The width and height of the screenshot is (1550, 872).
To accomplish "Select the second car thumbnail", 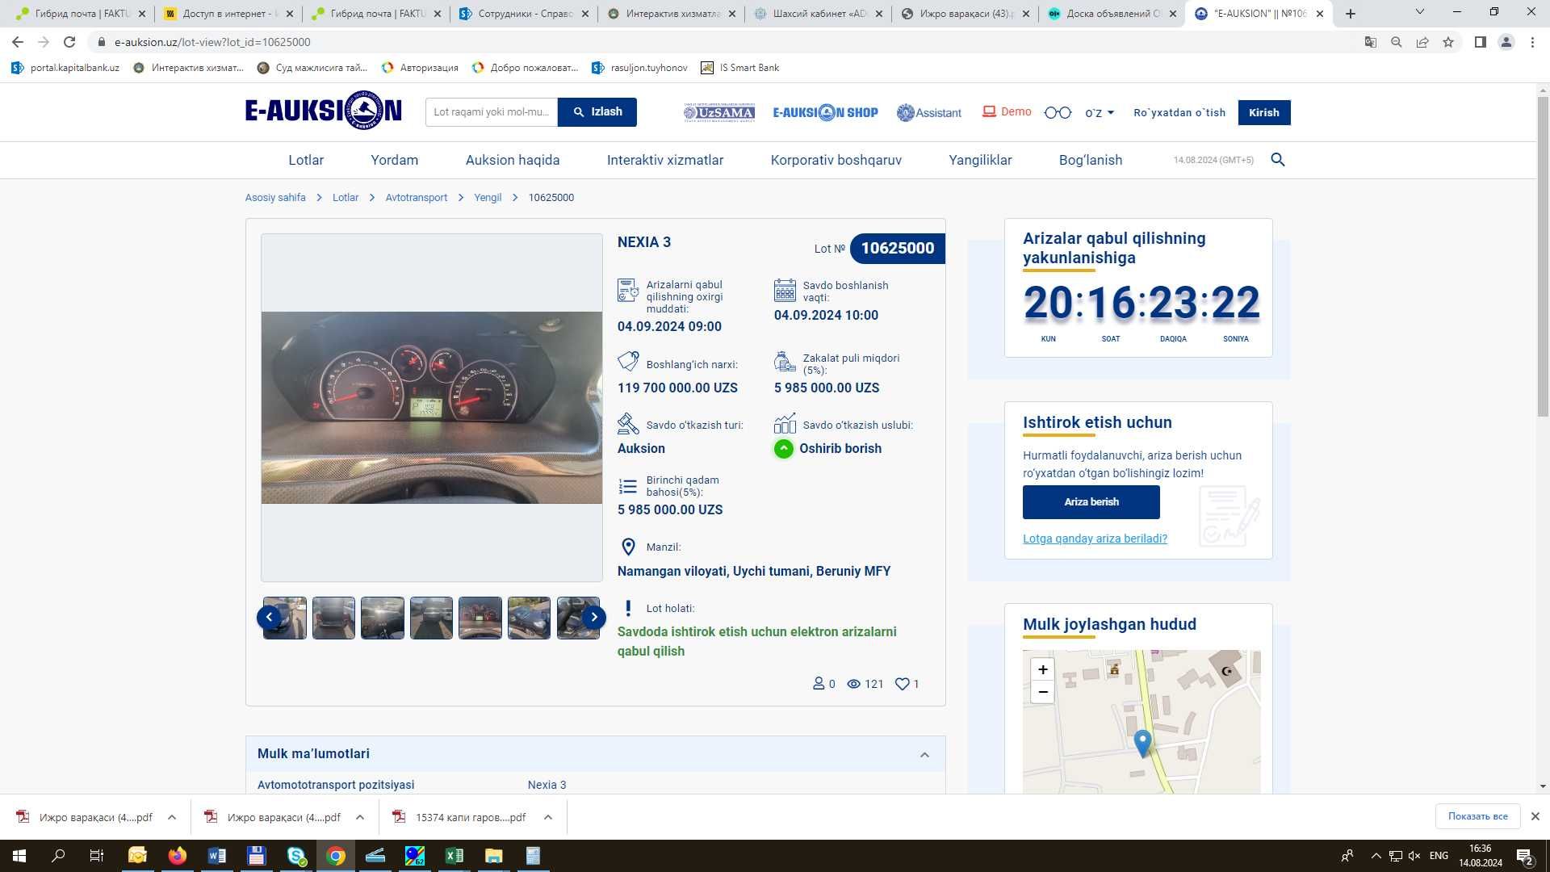I will pyautogui.click(x=333, y=618).
